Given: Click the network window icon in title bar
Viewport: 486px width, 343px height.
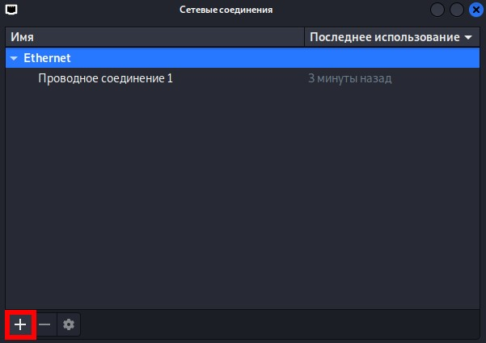Looking at the screenshot, I should 11,10.
